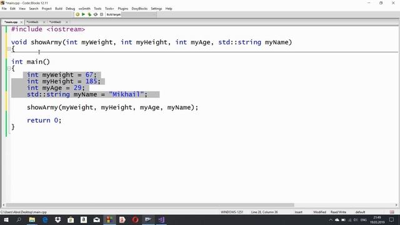
Task: Open the View menu
Action: coord(22,9)
